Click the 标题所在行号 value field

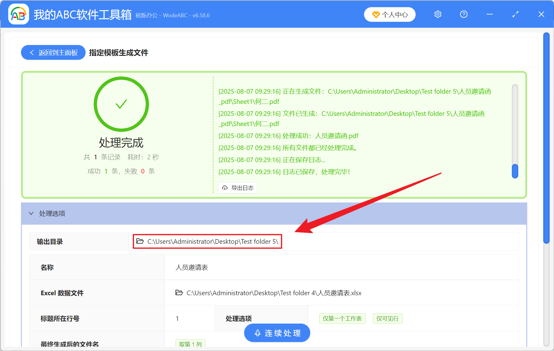[189, 318]
